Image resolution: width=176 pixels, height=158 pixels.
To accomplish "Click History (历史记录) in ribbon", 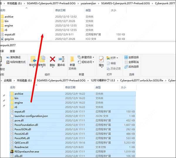I will [x=114, y=69].
